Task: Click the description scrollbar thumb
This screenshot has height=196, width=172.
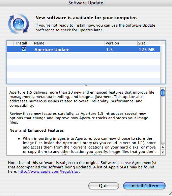Action: [x=163, y=93]
